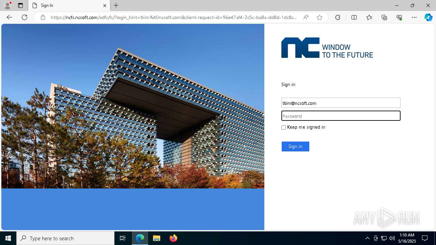Click the taskbar search box

[x=65, y=238]
